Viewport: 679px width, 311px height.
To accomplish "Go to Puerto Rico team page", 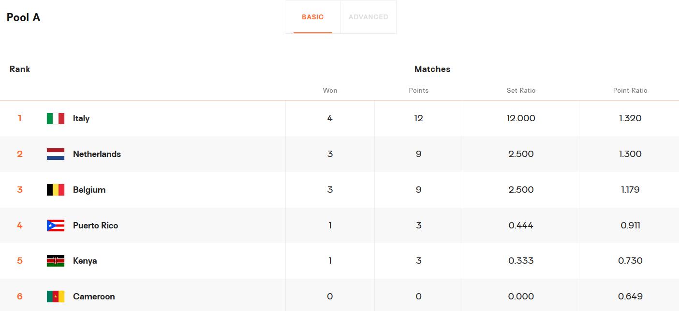I will click(95, 226).
